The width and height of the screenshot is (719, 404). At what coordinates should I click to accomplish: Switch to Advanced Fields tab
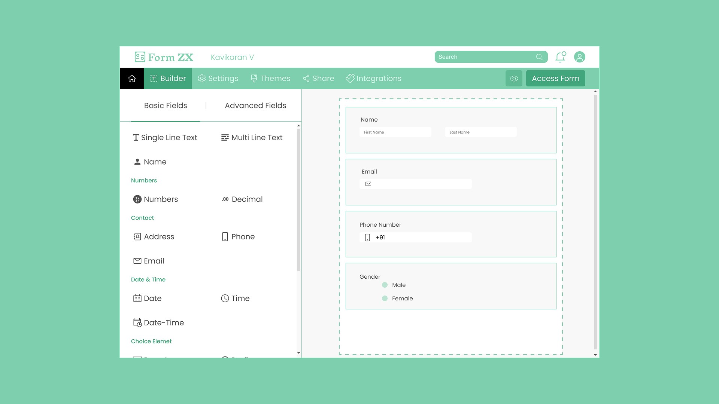(255, 106)
